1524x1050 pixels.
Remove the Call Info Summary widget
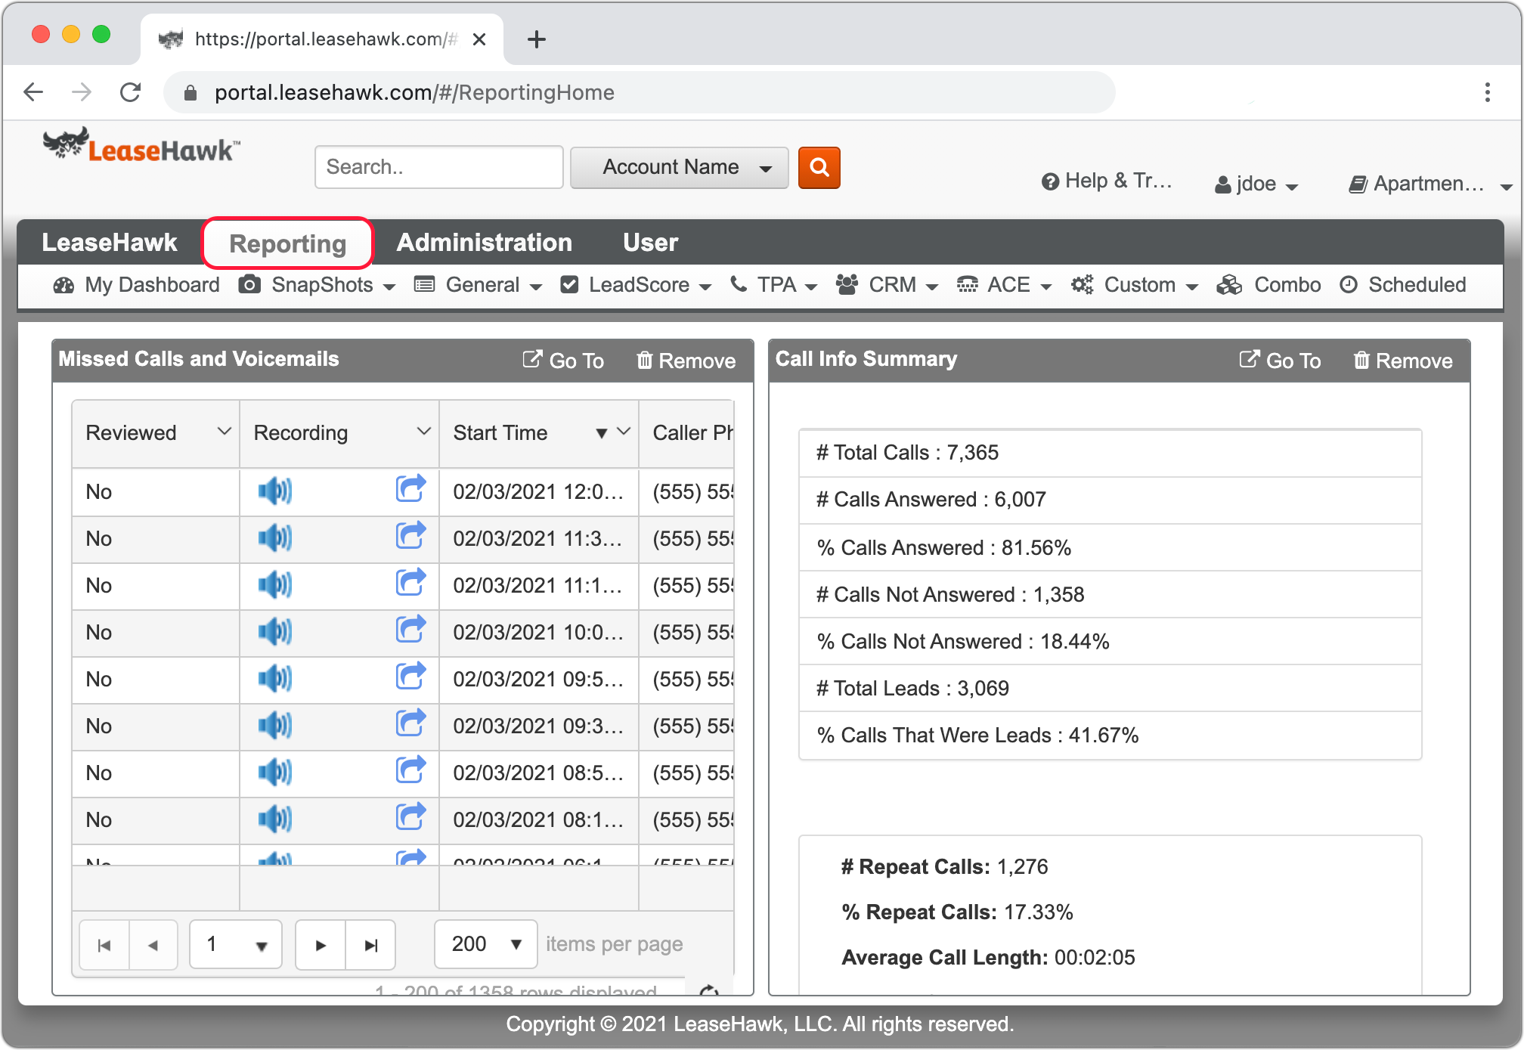coord(1402,361)
